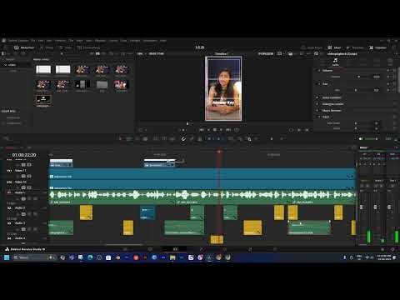Select first white thumbnail in media pool
Image resolution: width=400 pixels, height=300 pixels.
pos(43,69)
